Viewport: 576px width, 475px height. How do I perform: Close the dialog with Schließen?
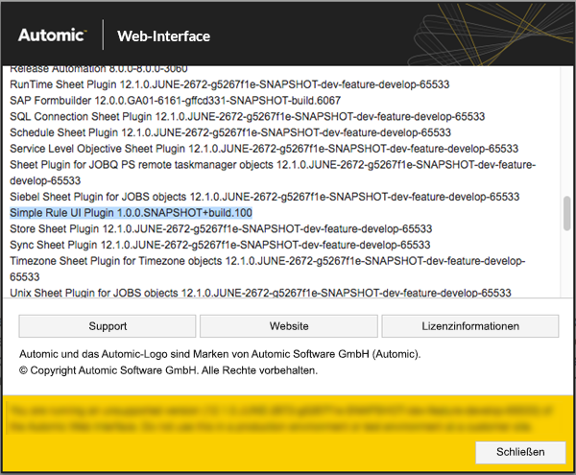pyautogui.click(x=520, y=451)
